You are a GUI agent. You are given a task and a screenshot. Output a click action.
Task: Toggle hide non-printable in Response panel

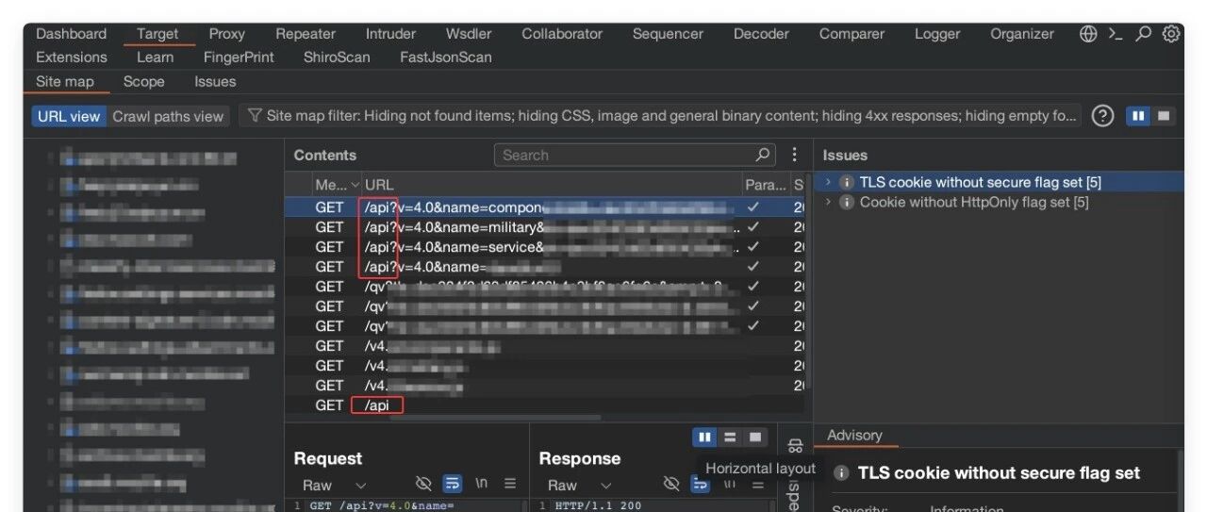coord(671,484)
